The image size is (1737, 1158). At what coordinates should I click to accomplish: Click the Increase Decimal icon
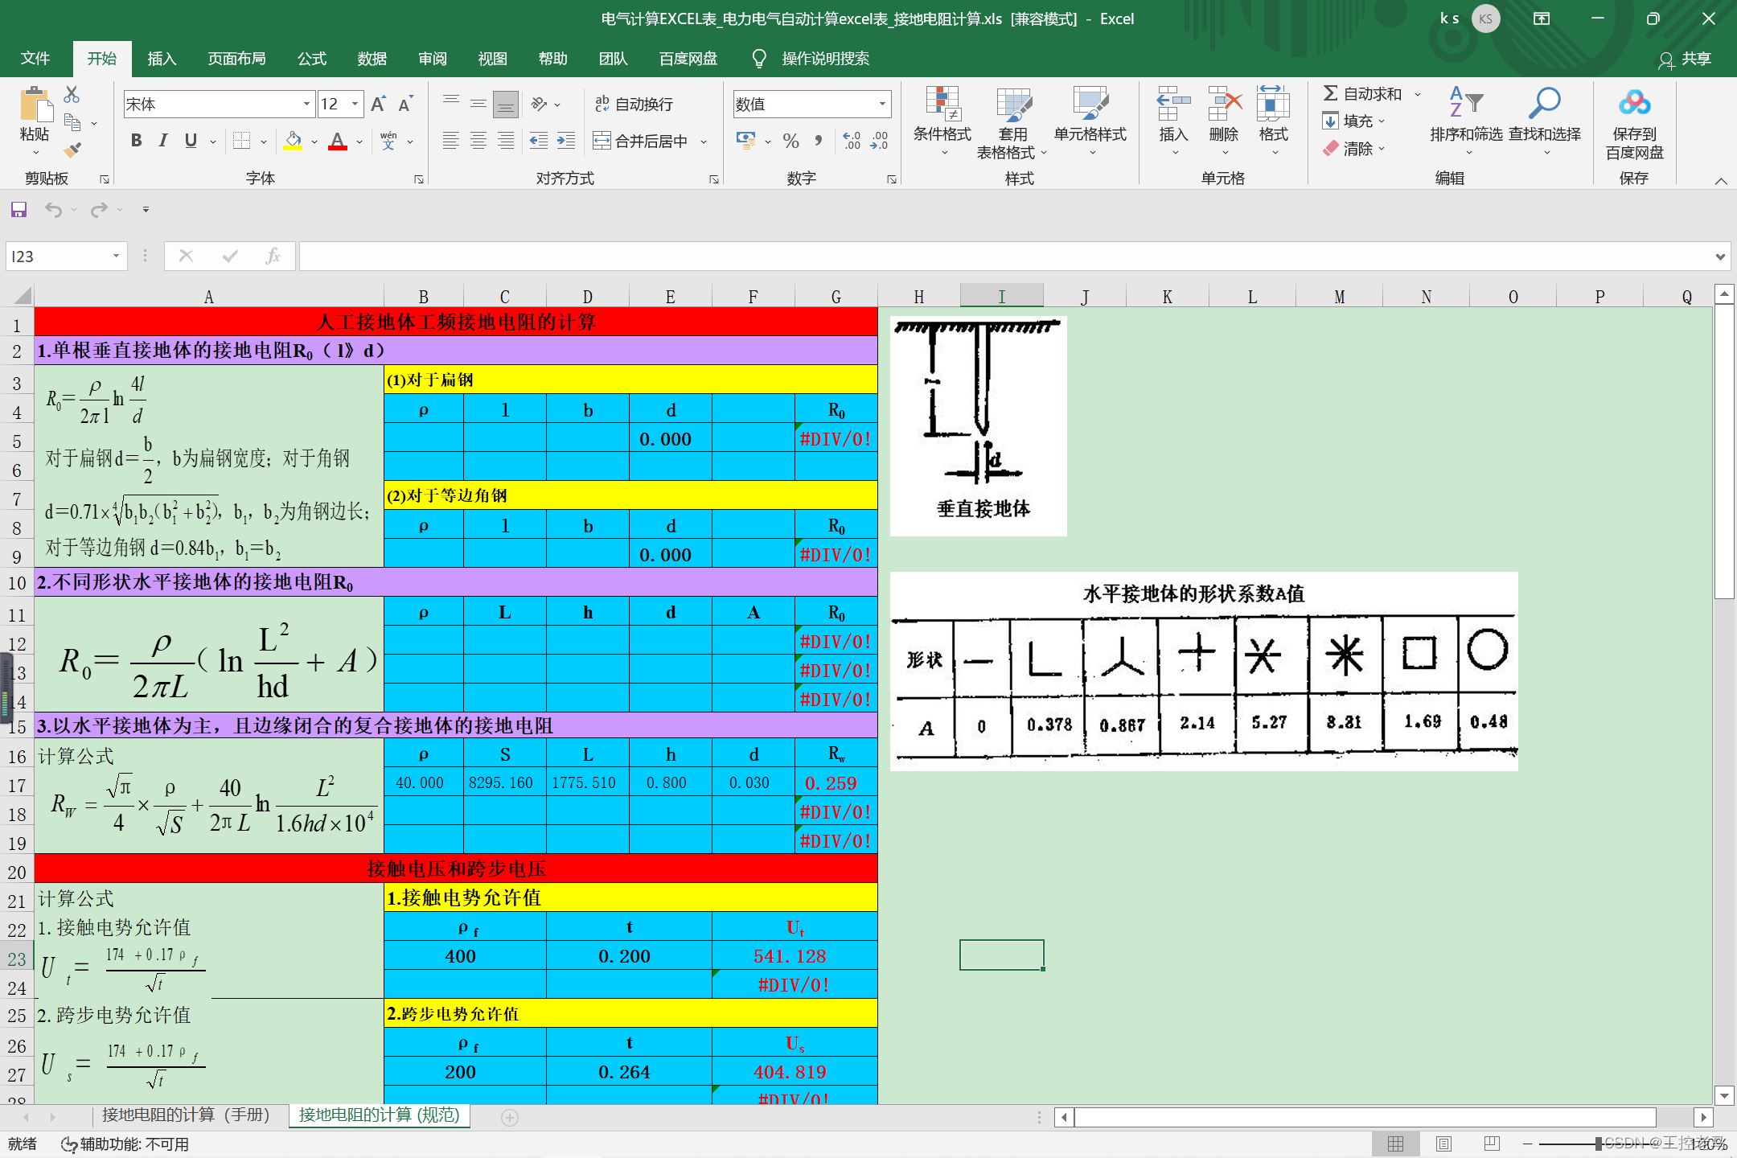[852, 141]
